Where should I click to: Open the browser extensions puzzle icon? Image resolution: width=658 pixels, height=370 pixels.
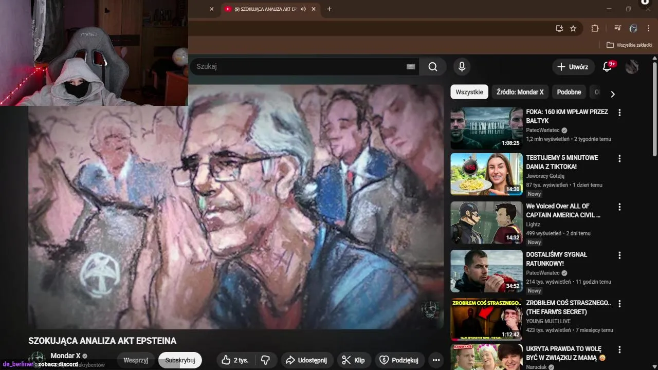click(595, 28)
